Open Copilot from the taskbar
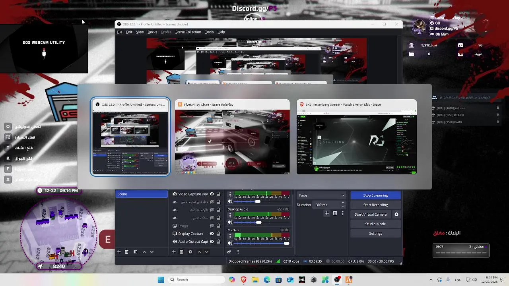The width and height of the screenshot is (509, 286). coord(232,280)
